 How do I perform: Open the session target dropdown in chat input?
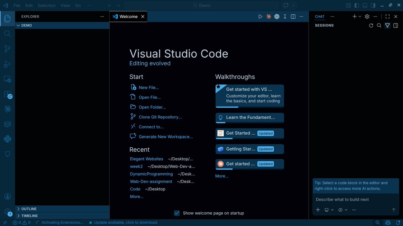tap(329, 210)
